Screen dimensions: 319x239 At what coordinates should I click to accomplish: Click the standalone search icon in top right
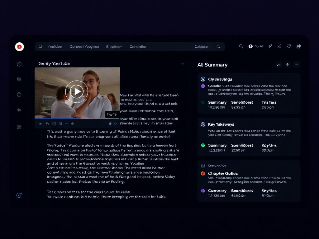point(241,46)
